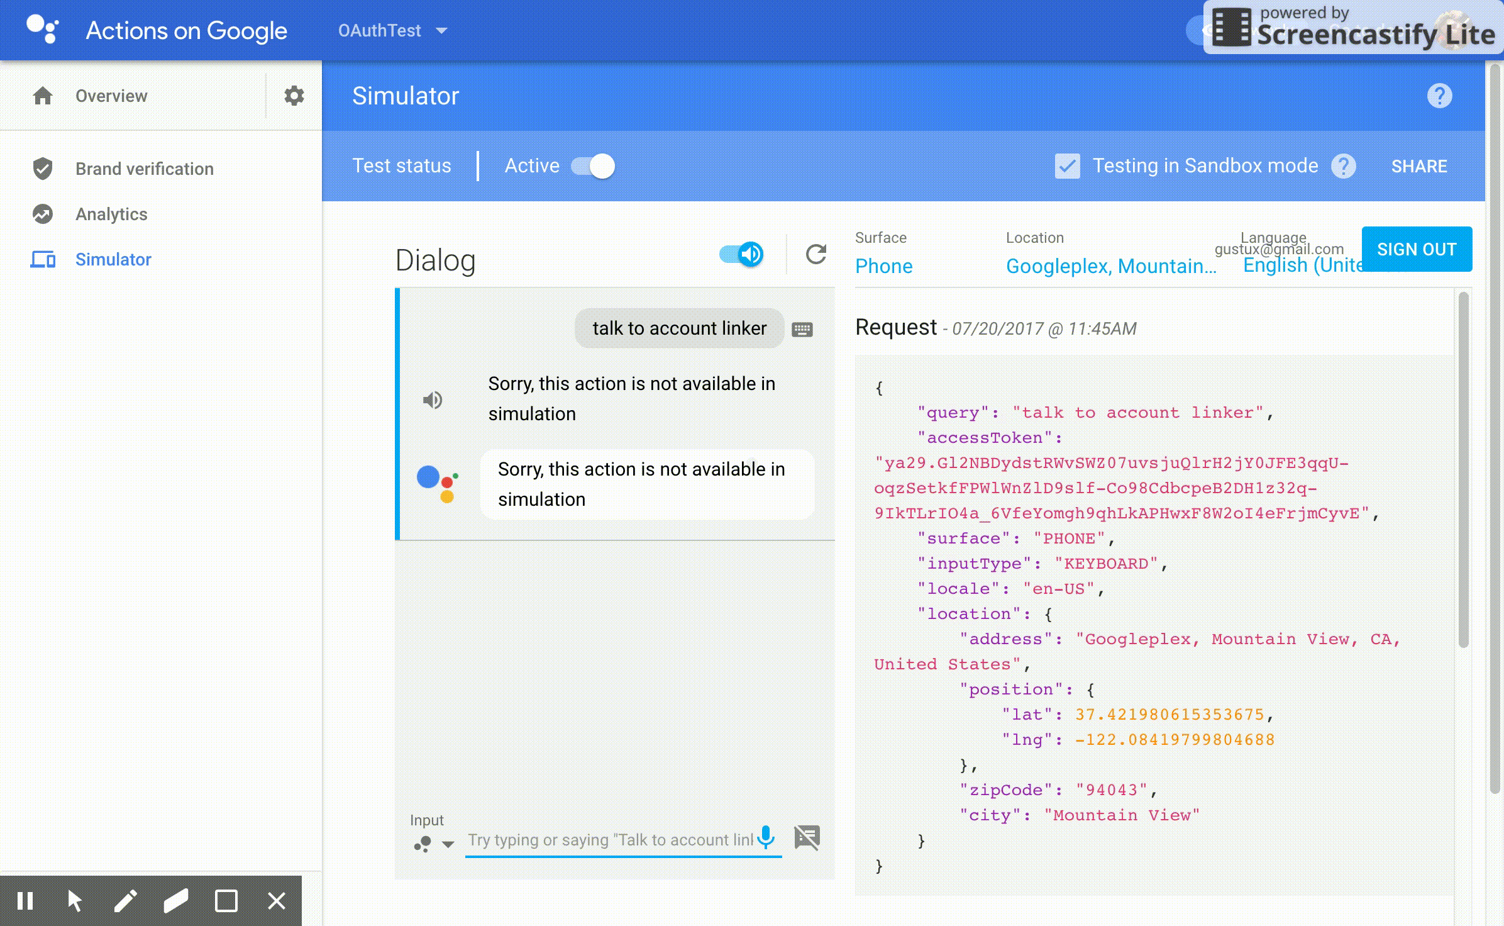
Task: Click the Google Assistant logo in dialog
Action: (x=438, y=484)
